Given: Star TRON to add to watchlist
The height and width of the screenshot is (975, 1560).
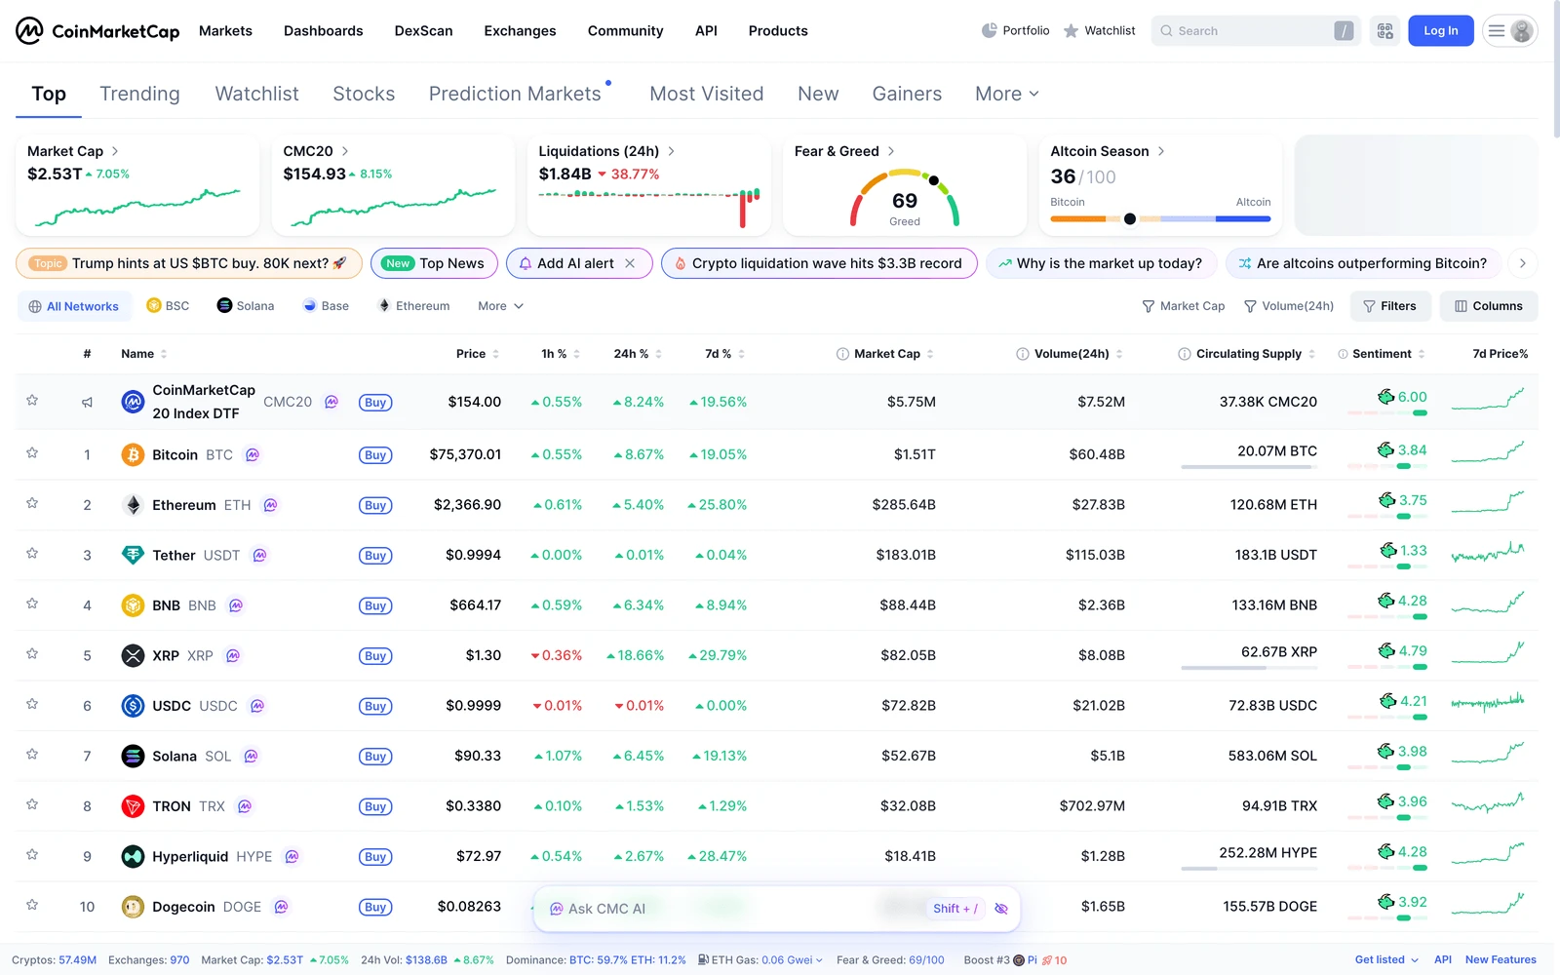Looking at the screenshot, I should pos(32,804).
